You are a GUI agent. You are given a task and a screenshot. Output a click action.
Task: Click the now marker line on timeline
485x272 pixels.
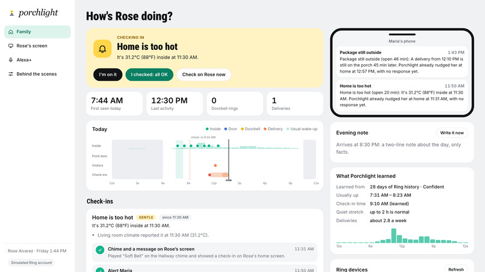point(229,159)
